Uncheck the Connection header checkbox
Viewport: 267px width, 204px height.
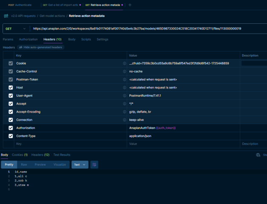[11, 120]
